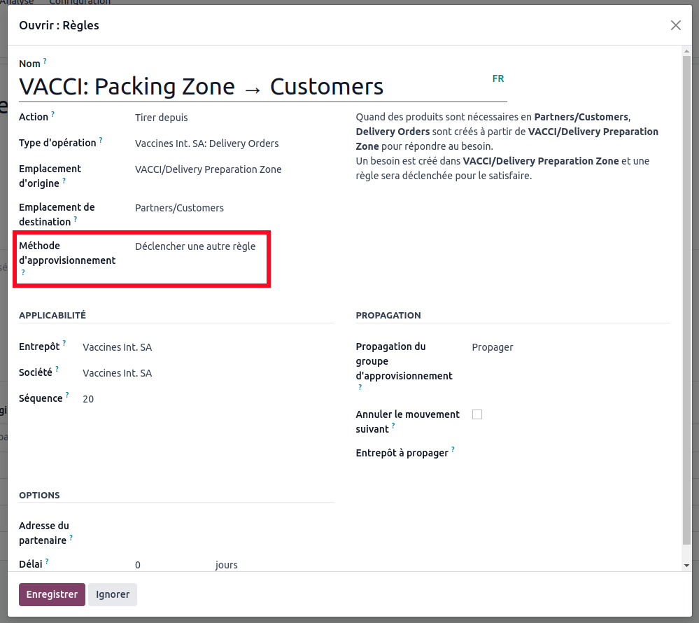Click the FR translation button

tap(498, 78)
